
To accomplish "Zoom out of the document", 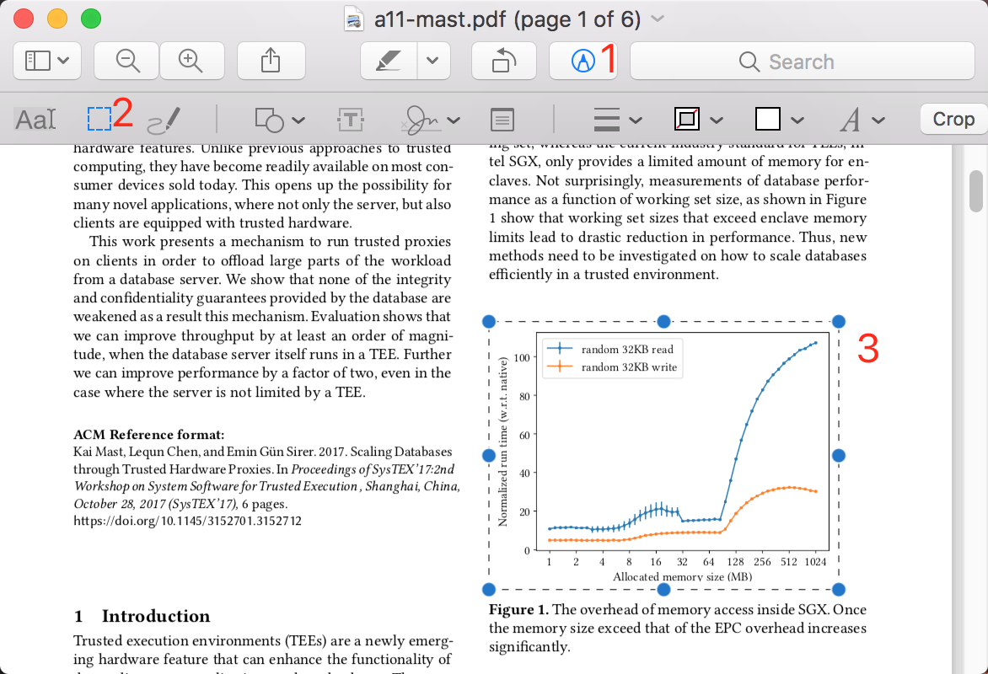I will pos(126,60).
